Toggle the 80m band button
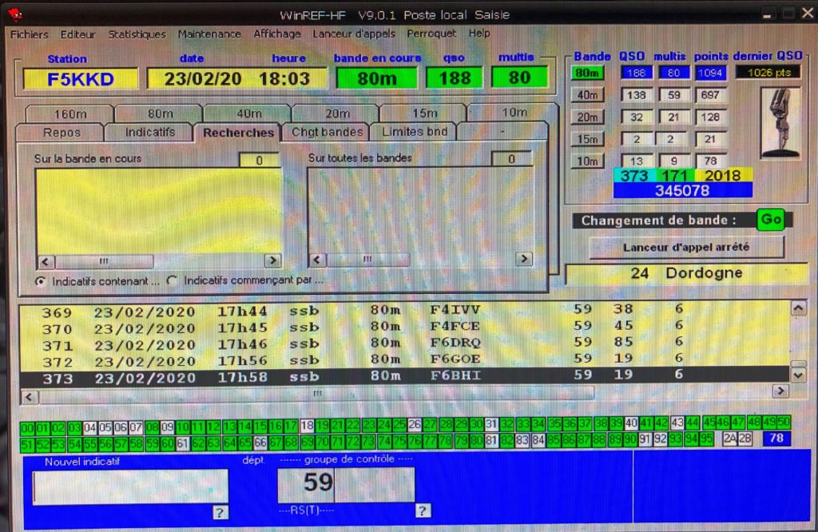 (x=586, y=73)
